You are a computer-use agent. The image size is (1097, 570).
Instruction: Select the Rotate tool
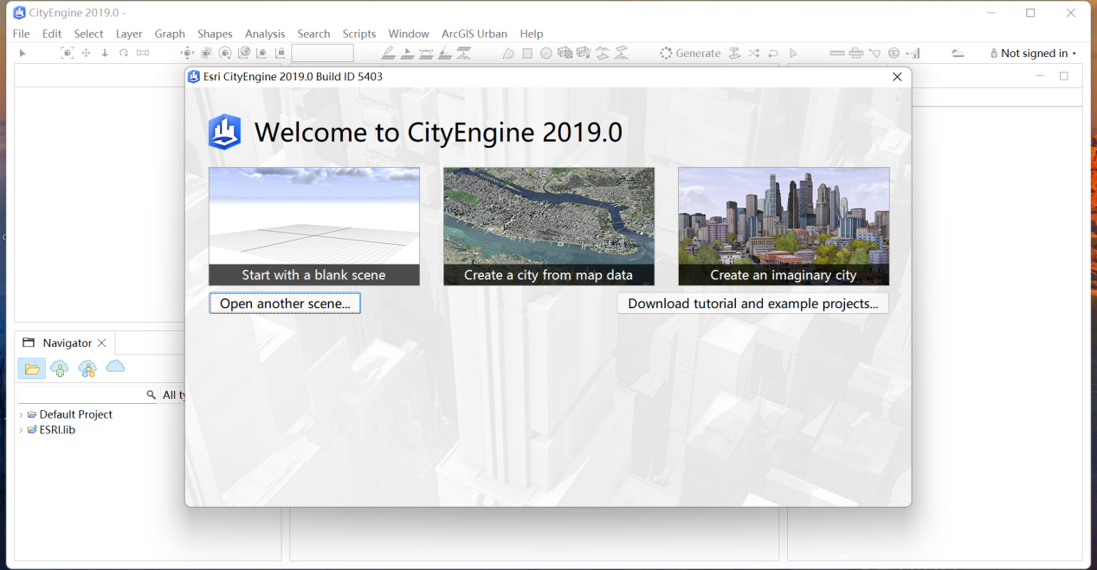coord(124,53)
